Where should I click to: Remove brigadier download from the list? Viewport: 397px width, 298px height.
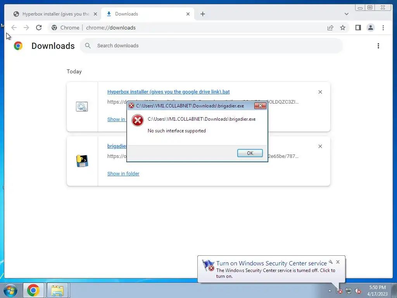coord(320,146)
